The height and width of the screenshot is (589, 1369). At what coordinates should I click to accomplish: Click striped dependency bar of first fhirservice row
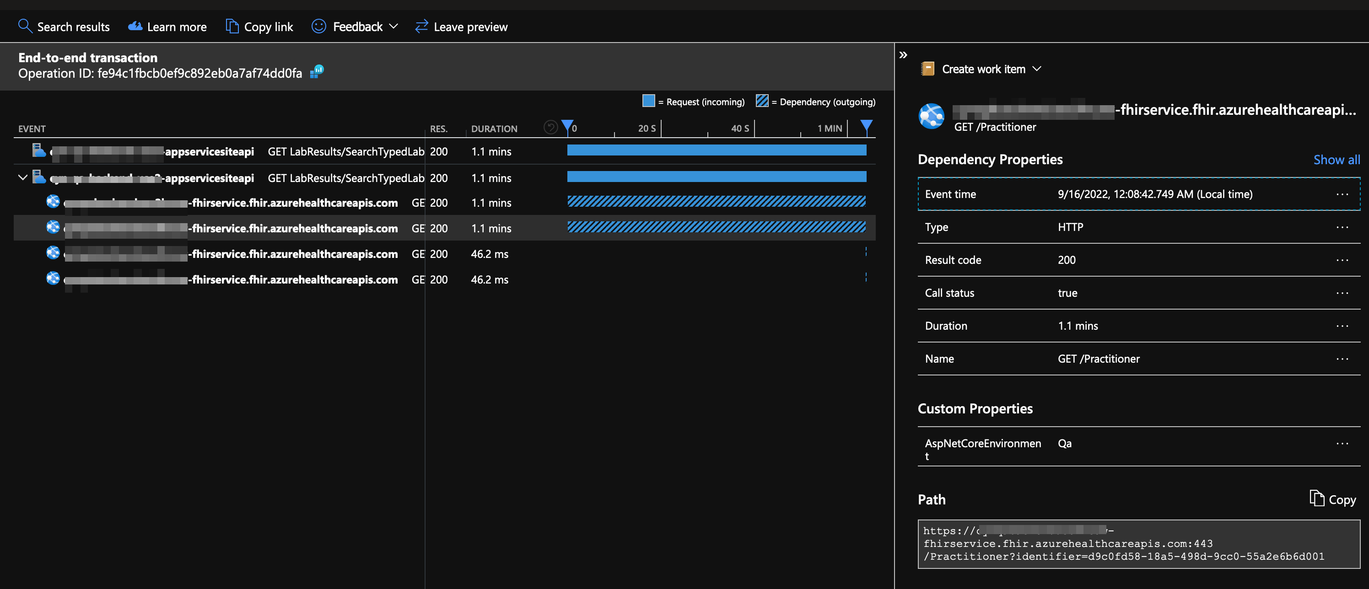717,201
